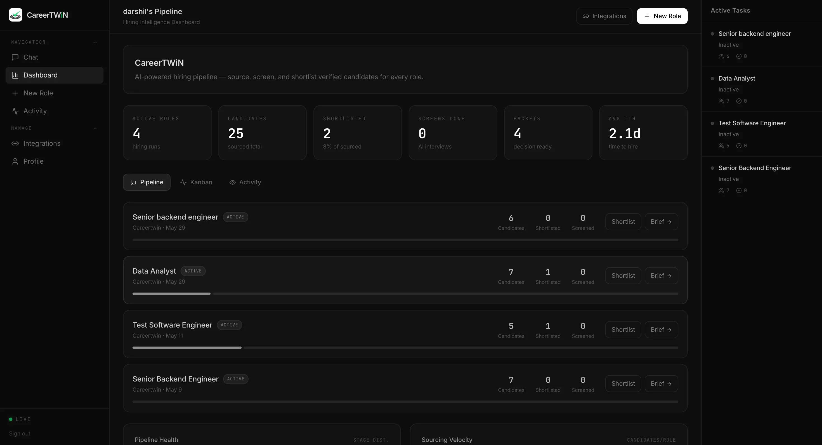
Task: Open Brief for Test Software Engineer
Action: click(x=661, y=329)
